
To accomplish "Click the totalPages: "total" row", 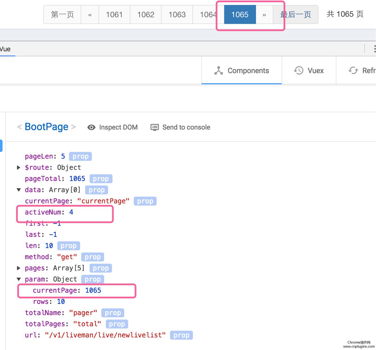I will [x=76, y=324].
